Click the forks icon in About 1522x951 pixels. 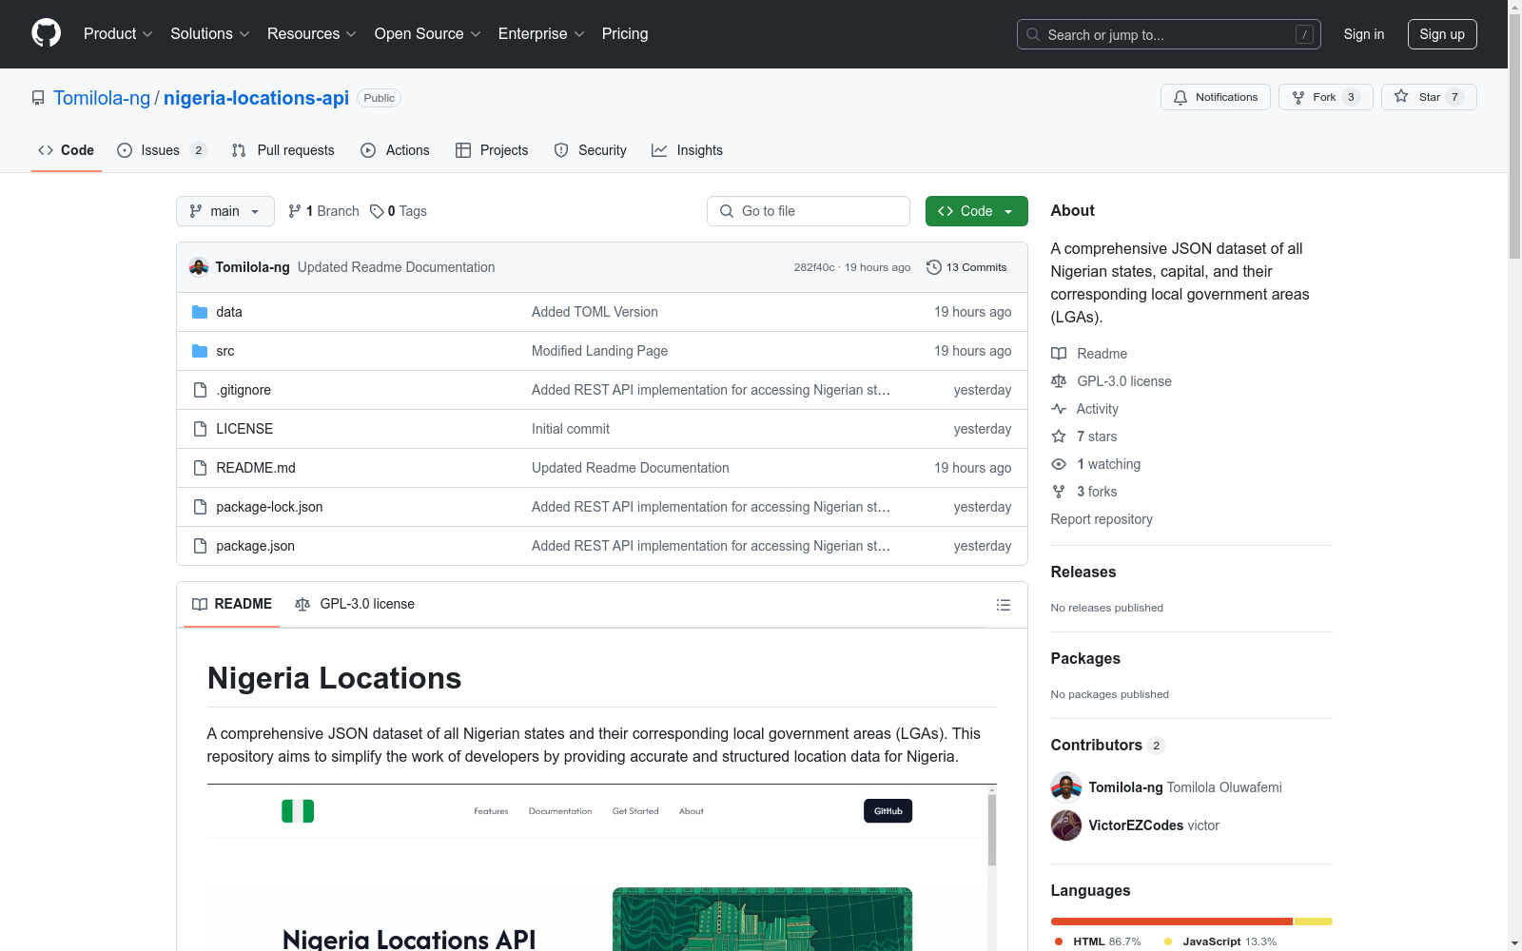tap(1059, 492)
